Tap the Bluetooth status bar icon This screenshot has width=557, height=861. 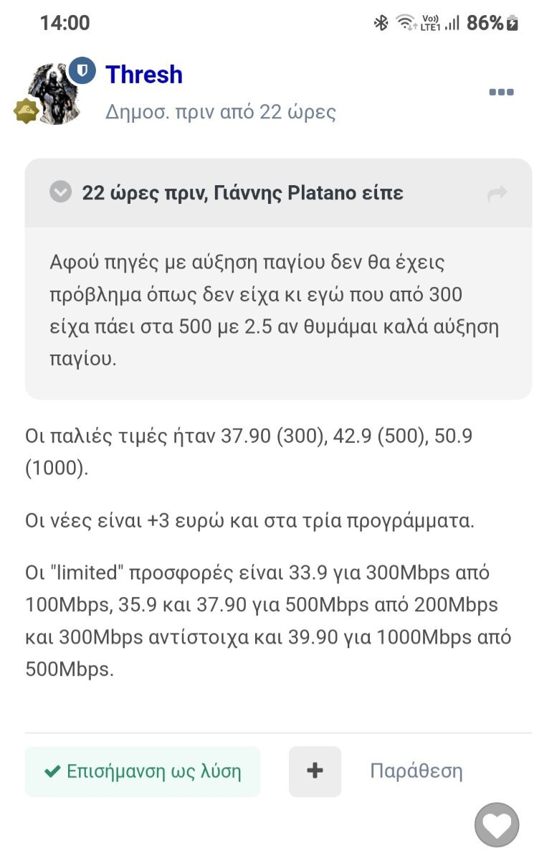click(x=381, y=23)
